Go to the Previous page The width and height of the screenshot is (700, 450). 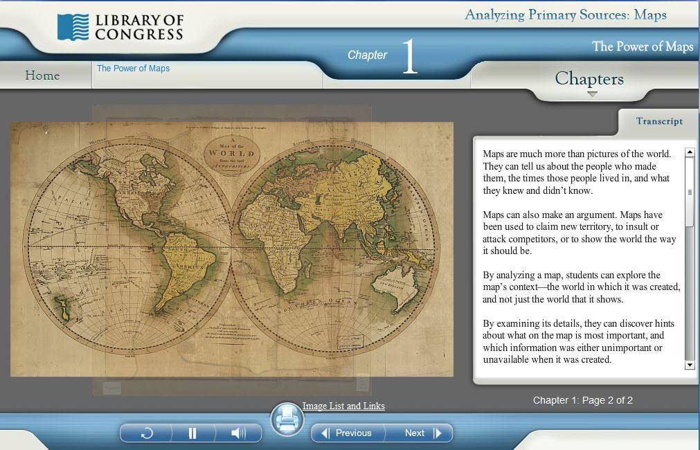click(347, 433)
